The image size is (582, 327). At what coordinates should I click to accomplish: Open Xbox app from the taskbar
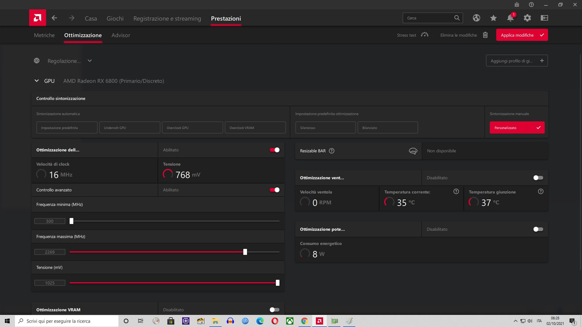click(x=290, y=321)
